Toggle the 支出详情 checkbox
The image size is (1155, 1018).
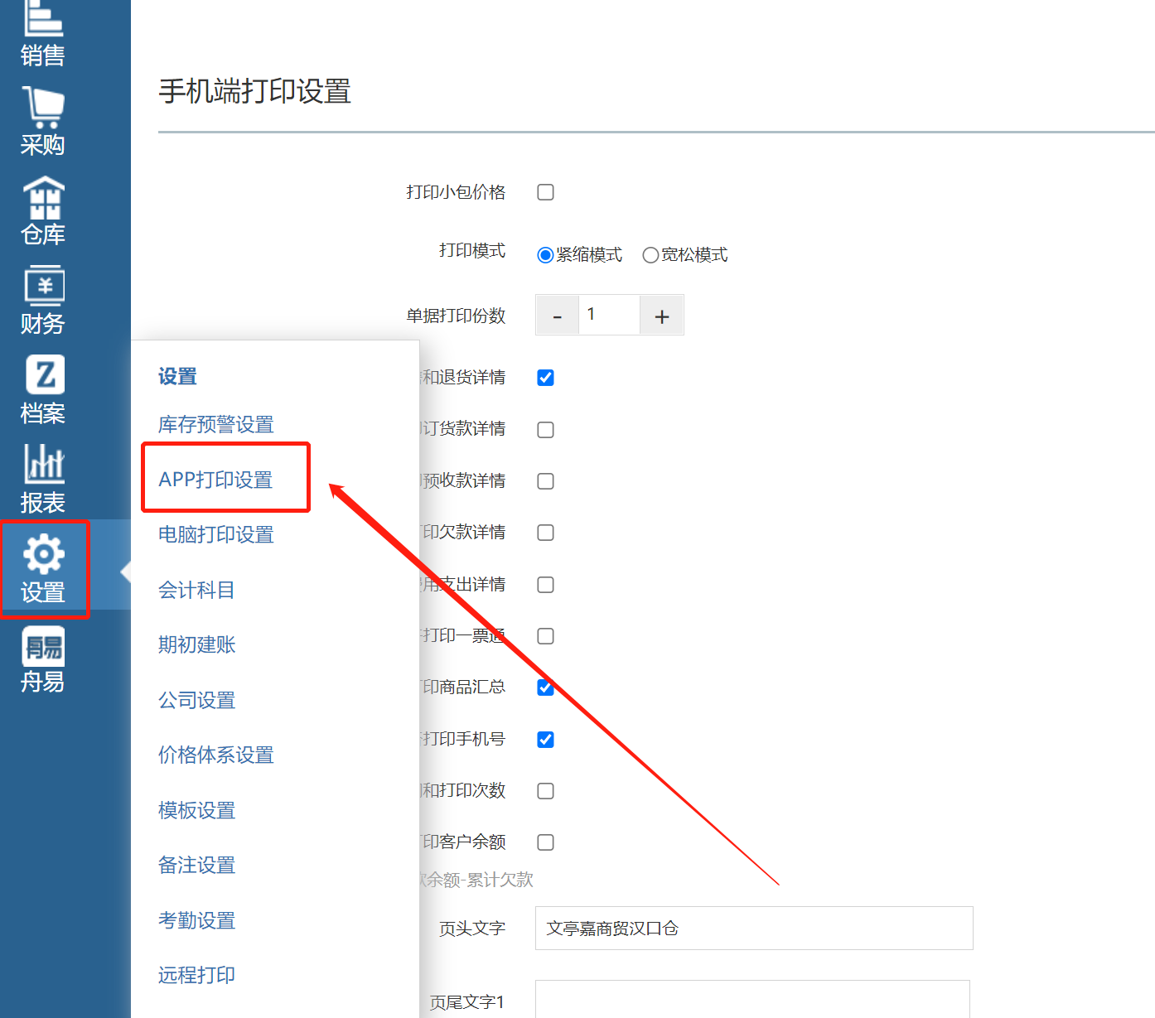click(x=545, y=585)
